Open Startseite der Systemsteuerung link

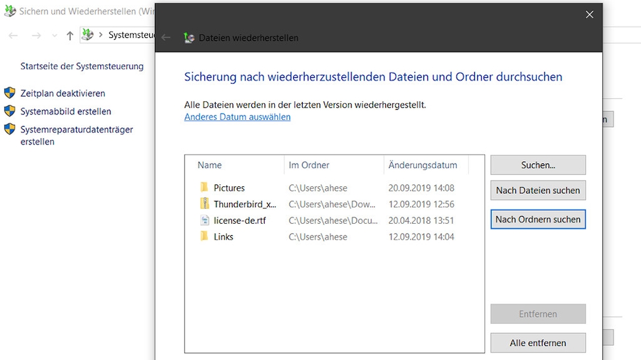(82, 66)
